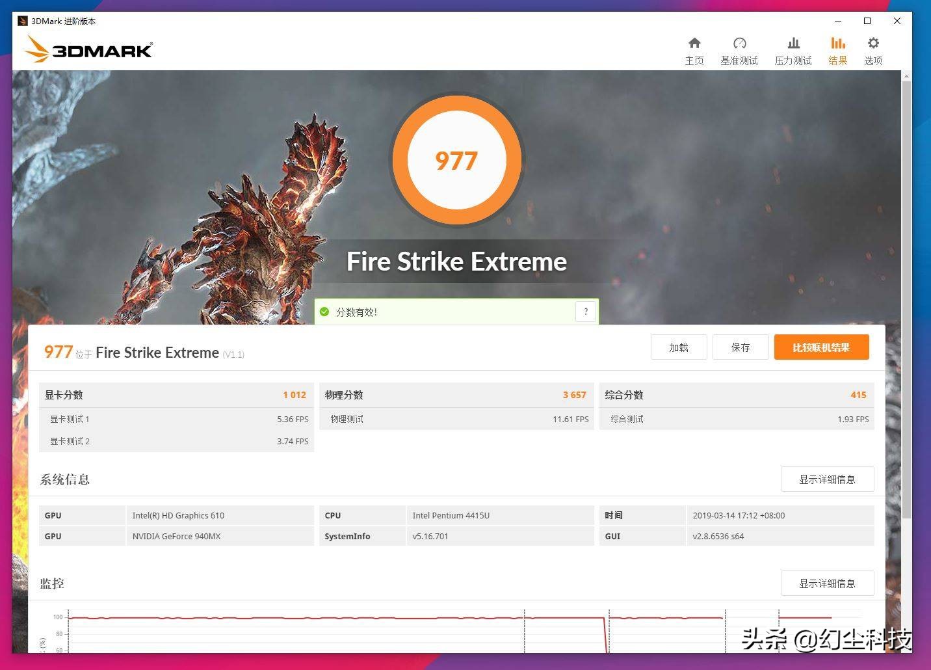Click the 保存 save button
The image size is (931, 670).
tap(741, 347)
